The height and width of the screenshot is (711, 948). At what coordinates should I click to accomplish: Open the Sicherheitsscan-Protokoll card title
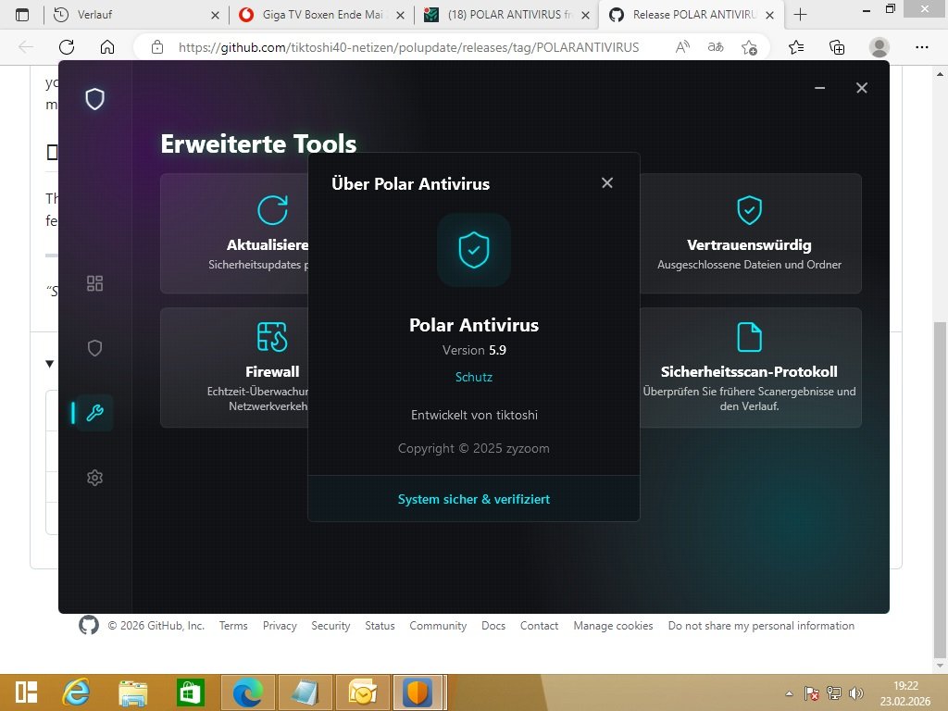tap(749, 371)
